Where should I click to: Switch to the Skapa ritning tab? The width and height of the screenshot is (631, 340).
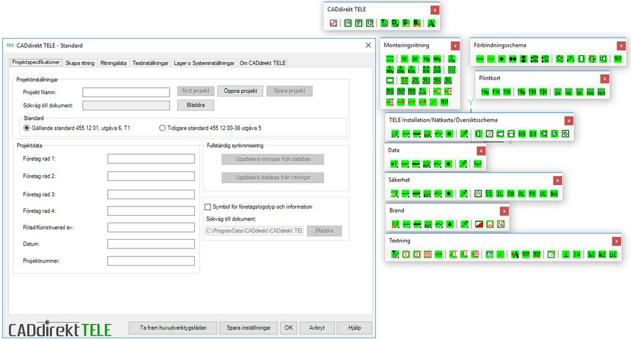tap(79, 63)
